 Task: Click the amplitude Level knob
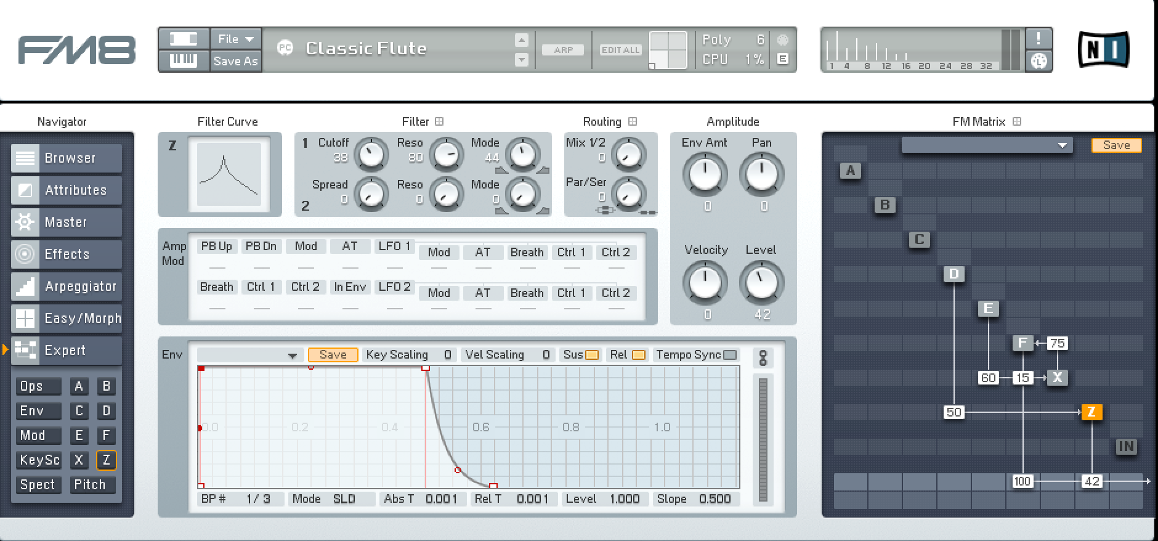coord(762,283)
